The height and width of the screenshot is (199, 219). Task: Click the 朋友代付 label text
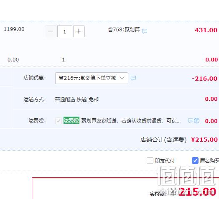pos(165,161)
